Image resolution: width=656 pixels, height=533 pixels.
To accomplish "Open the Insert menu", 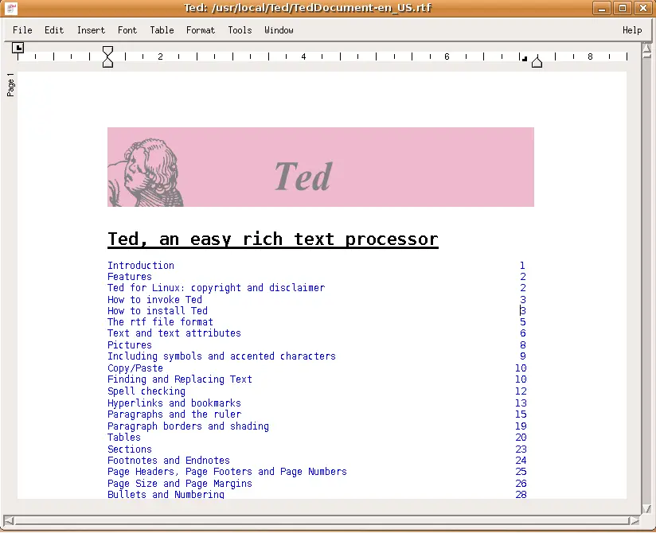I will (90, 29).
